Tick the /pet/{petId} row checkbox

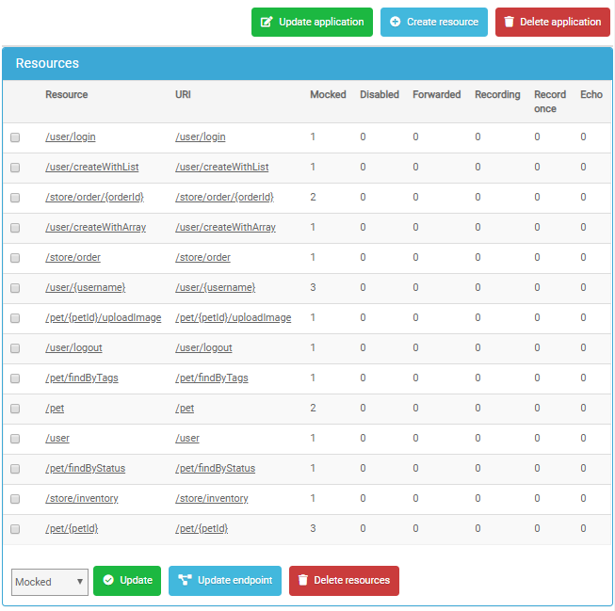click(x=15, y=529)
